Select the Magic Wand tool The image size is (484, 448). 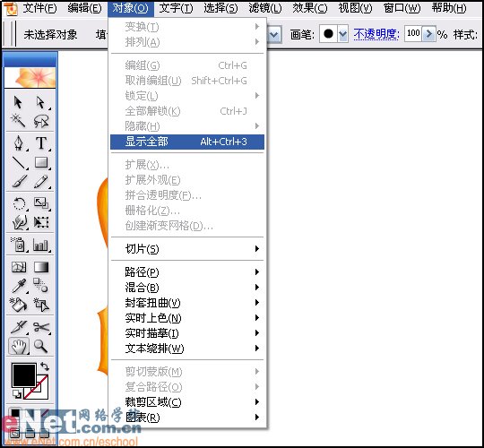(x=18, y=121)
